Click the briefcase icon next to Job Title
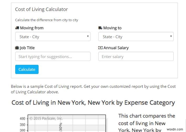Screen dimensions: 186x132 [x=17, y=48]
